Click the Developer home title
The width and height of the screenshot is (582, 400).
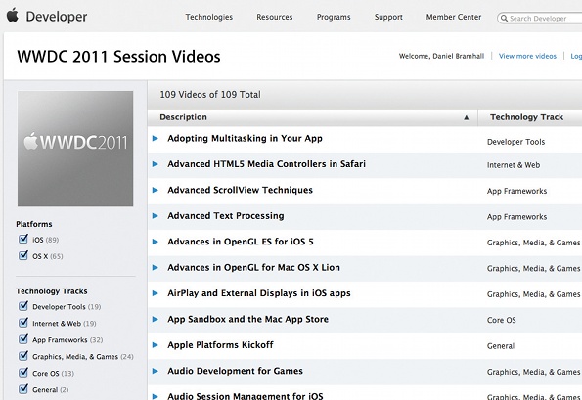pyautogui.click(x=57, y=17)
